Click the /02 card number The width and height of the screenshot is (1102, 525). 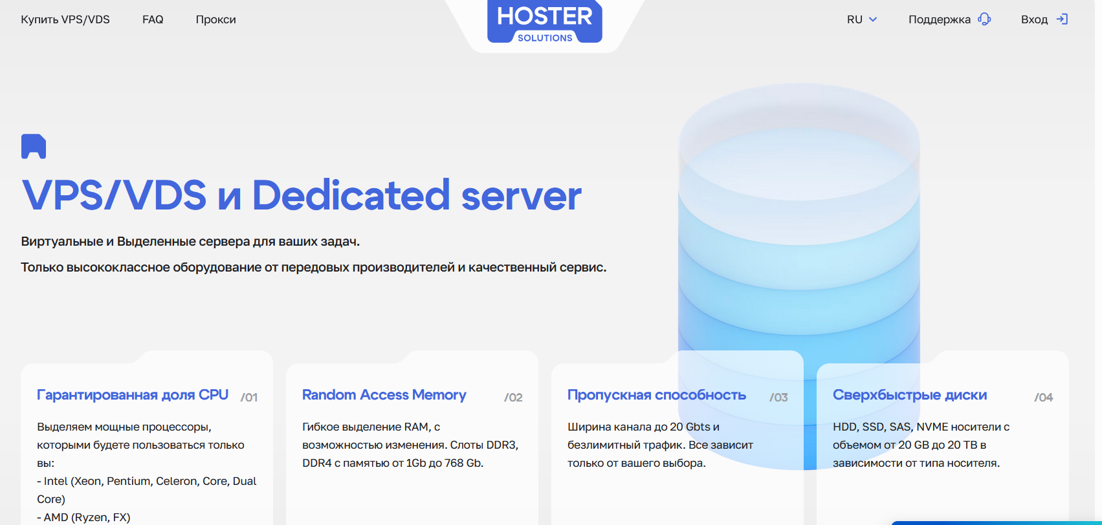coord(513,397)
